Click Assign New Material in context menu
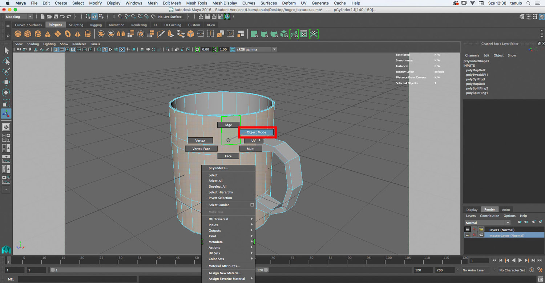 pos(225,273)
